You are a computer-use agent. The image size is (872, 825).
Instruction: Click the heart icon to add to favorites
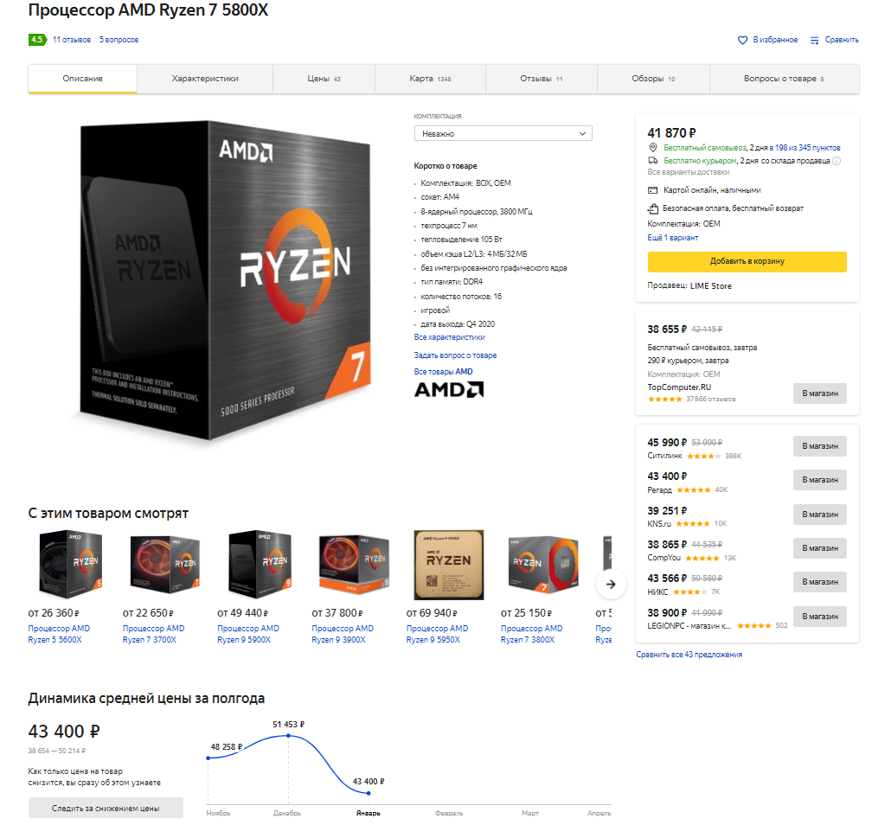[x=742, y=40]
